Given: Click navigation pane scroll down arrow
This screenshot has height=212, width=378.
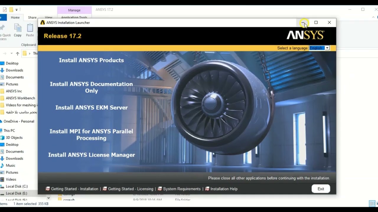Looking at the screenshot, I should tap(48, 198).
